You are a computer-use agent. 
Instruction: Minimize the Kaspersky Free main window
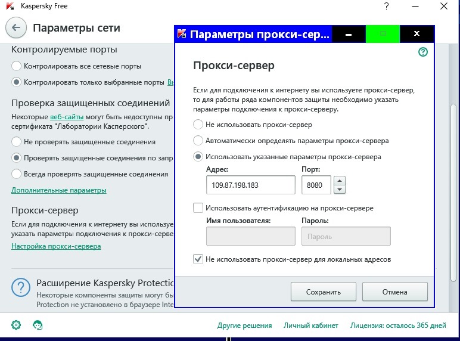pos(415,6)
